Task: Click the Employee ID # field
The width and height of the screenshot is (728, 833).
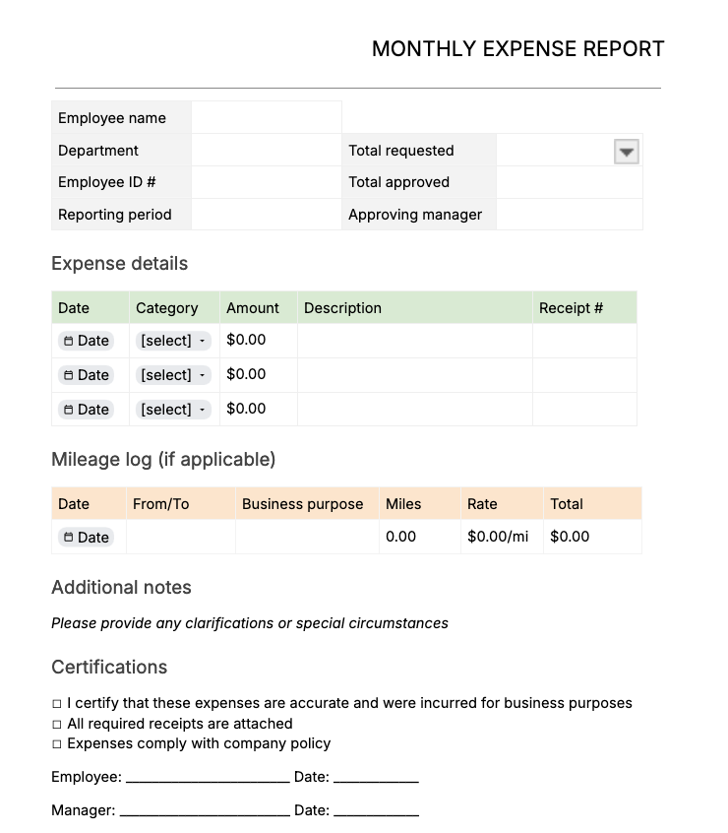Action: (266, 182)
